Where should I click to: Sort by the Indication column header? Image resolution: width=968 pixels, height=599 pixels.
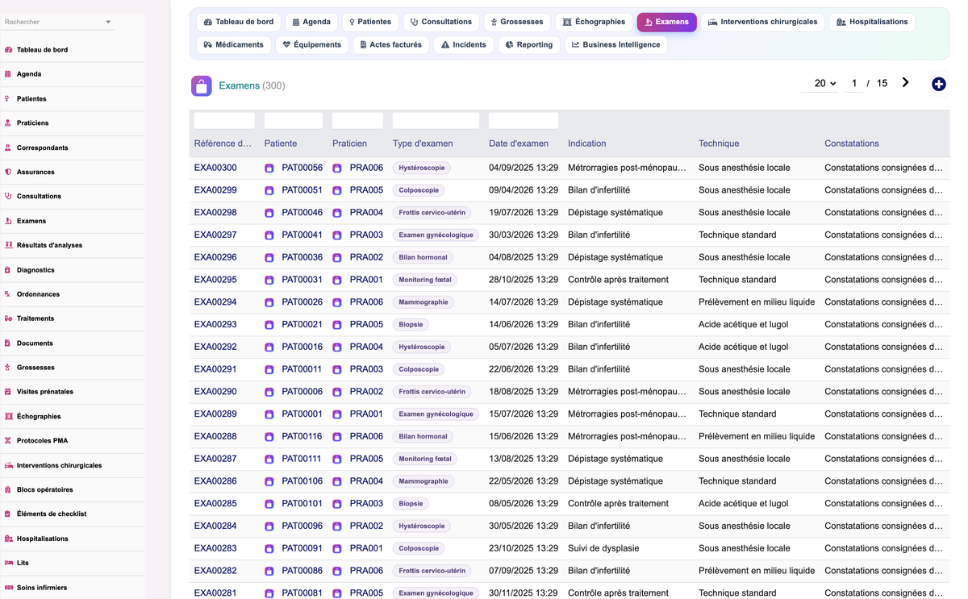(x=586, y=144)
